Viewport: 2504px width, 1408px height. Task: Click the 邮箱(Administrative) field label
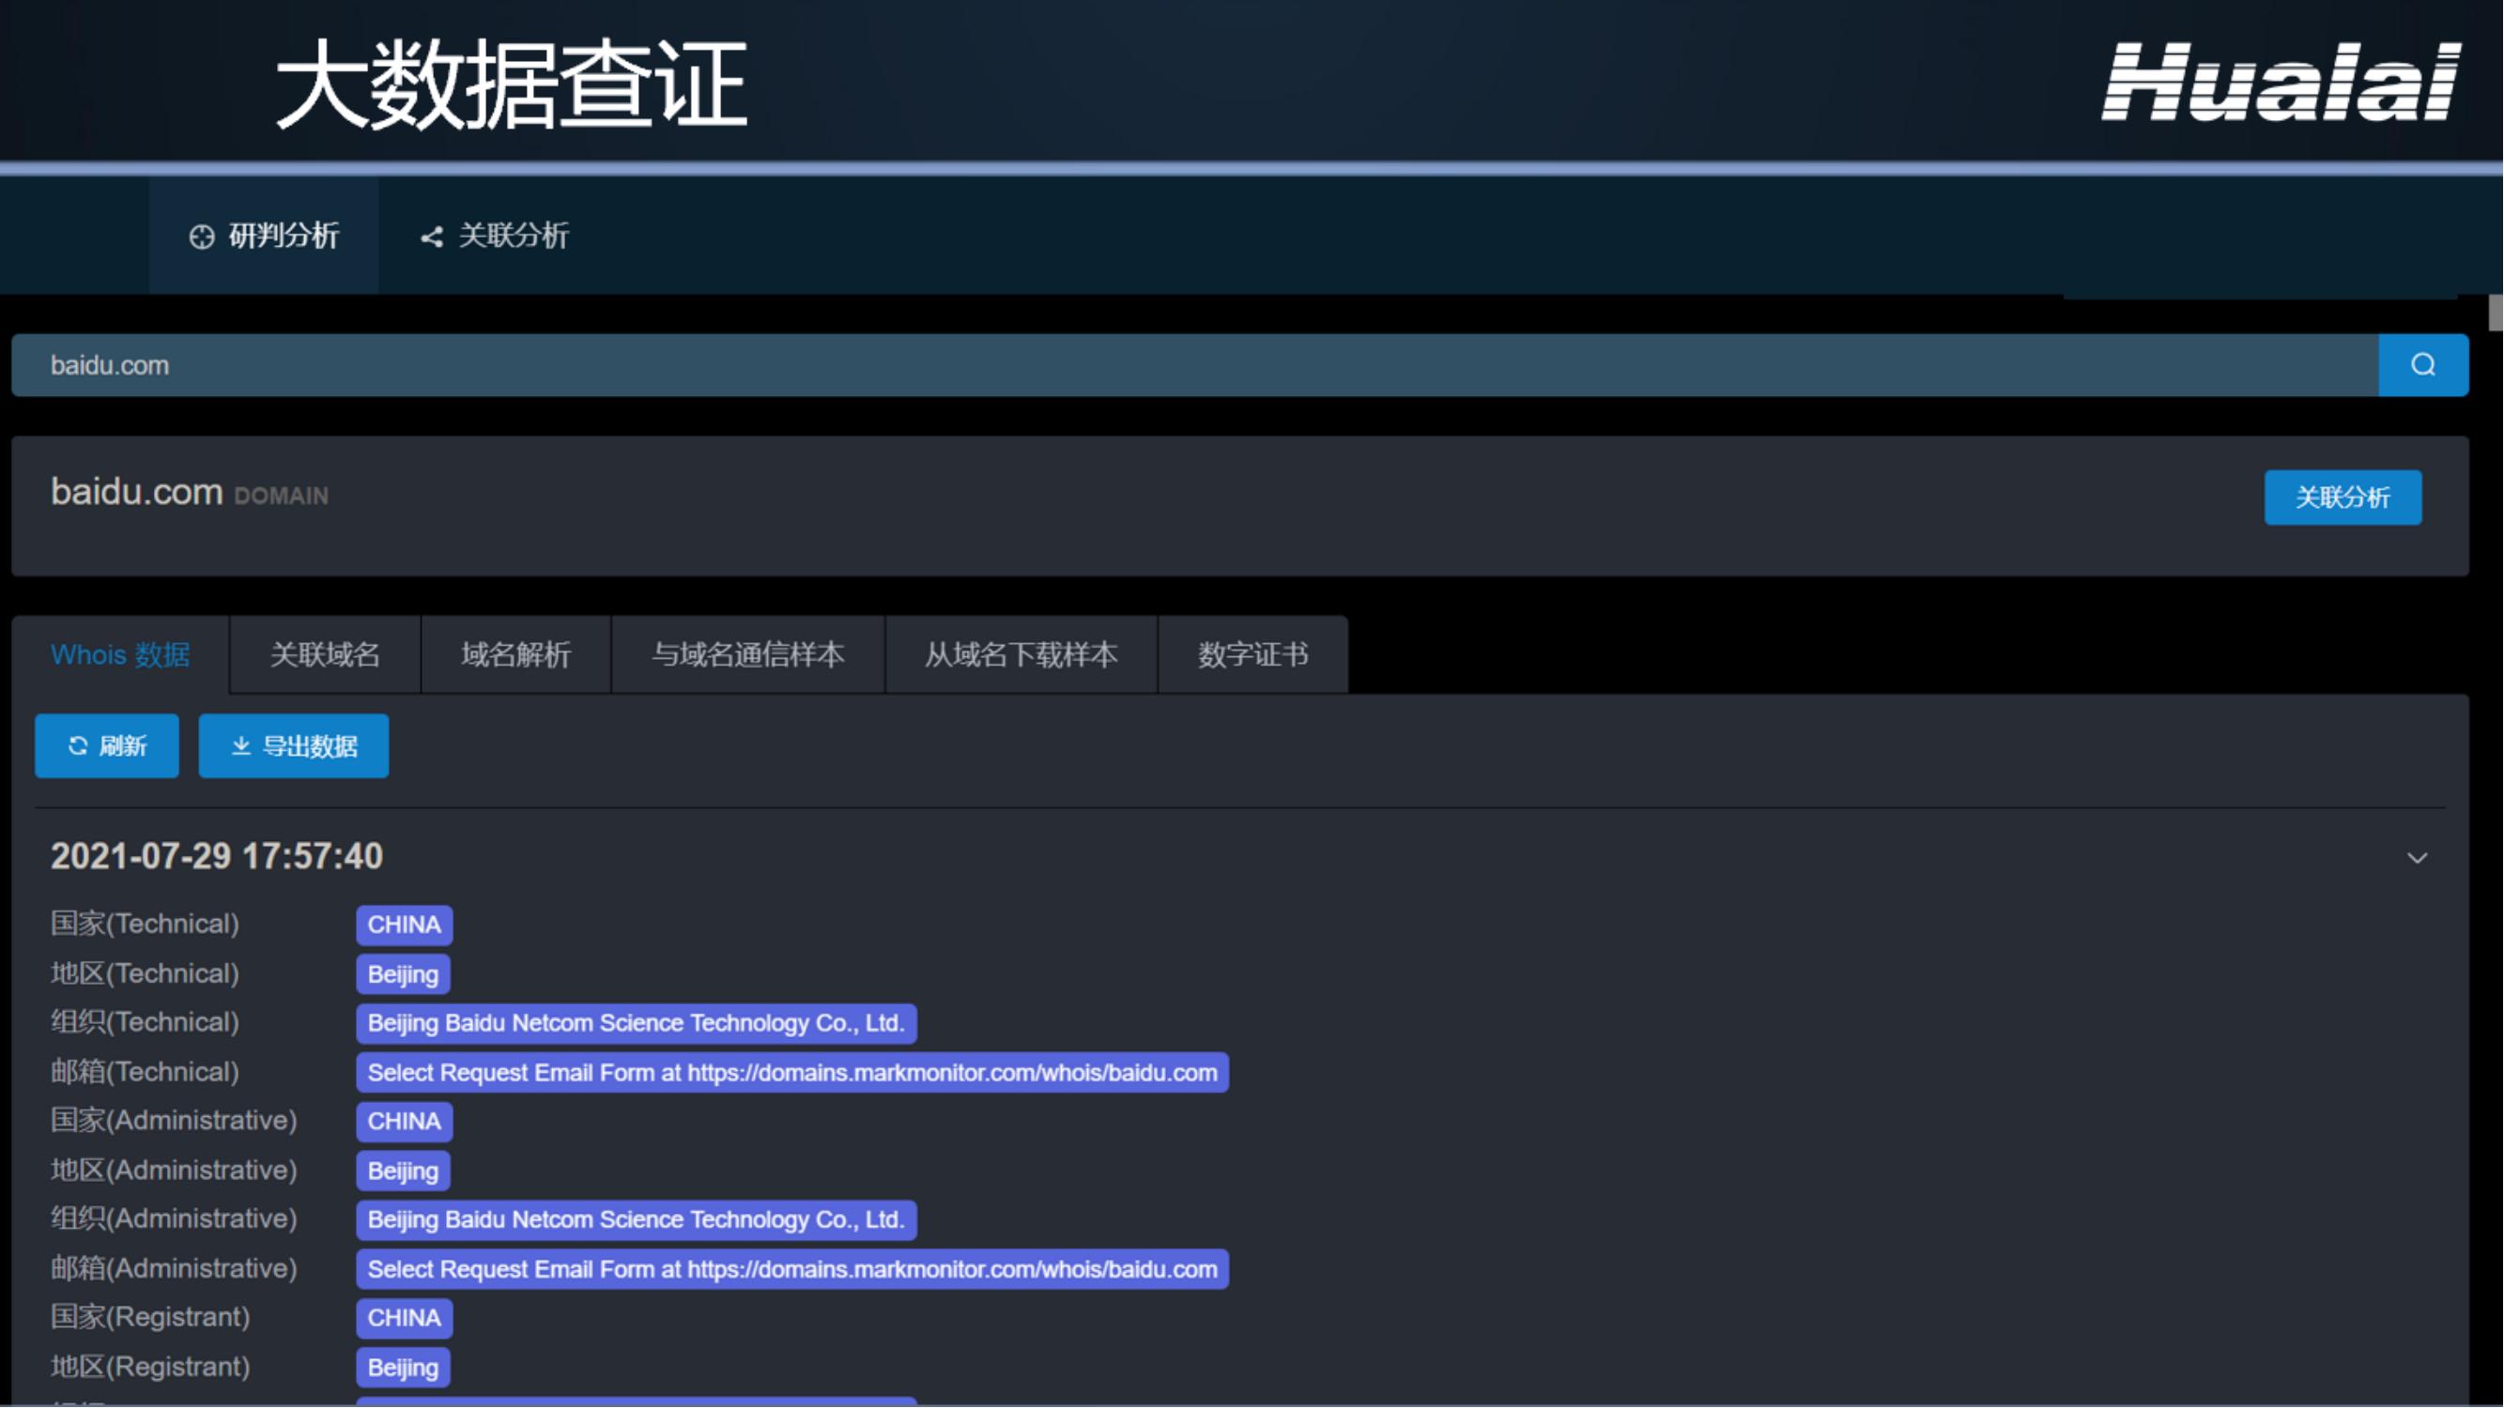(174, 1268)
